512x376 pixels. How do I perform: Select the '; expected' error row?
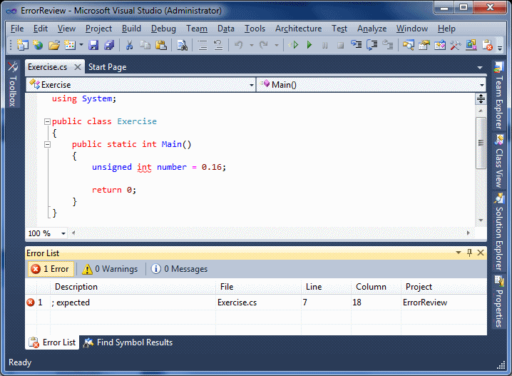pyautogui.click(x=256, y=303)
